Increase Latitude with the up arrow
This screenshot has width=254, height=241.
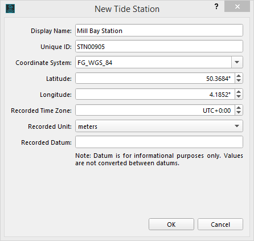click(239, 76)
